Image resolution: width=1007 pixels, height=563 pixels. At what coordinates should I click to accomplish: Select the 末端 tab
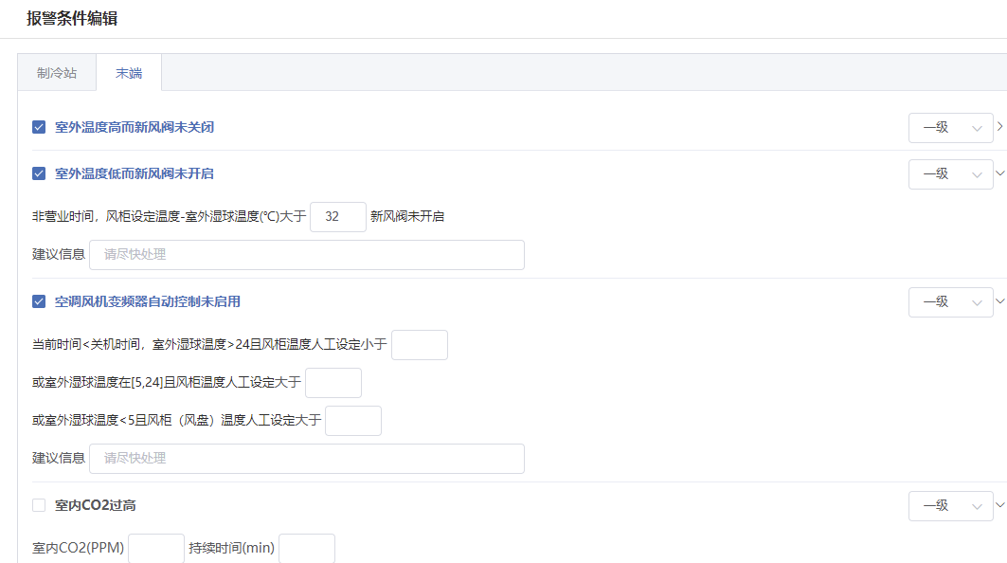[129, 73]
